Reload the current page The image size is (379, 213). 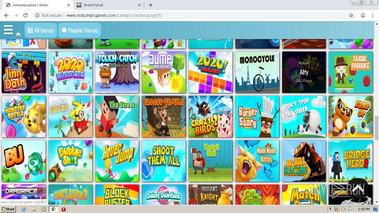click(x=25, y=15)
